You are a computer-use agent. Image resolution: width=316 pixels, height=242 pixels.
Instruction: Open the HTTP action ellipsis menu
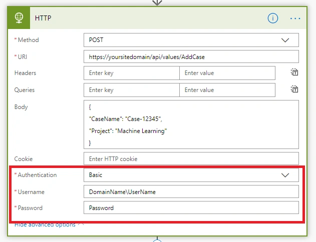[x=295, y=18]
